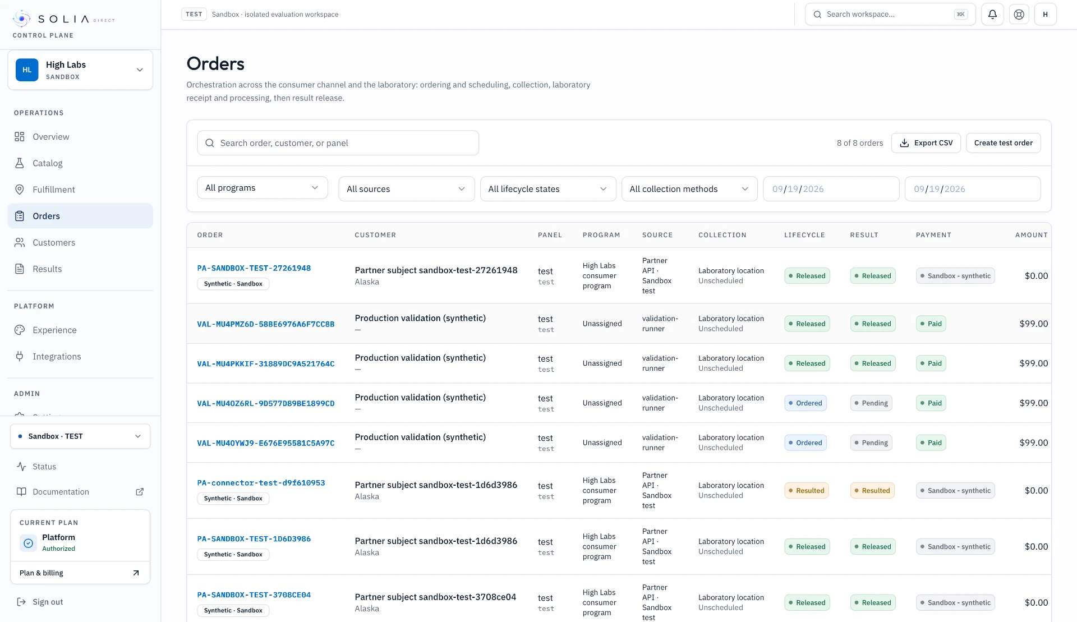Open the All programs dropdown
1077x622 pixels.
pos(263,188)
